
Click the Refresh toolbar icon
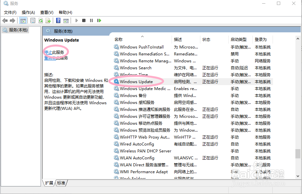41,20
